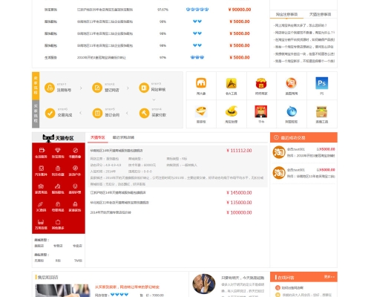Filter by 专卖店 mall type
The width and height of the screenshot is (371, 297).
pyautogui.click(x=77, y=246)
